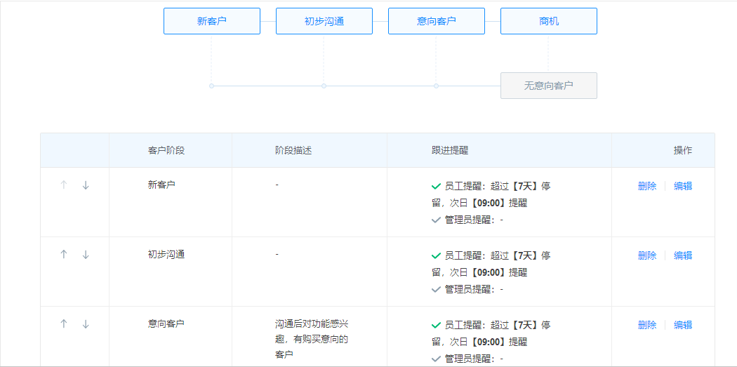Delete the 新客户 stage
Screen dimensions: 737x367
647,186
